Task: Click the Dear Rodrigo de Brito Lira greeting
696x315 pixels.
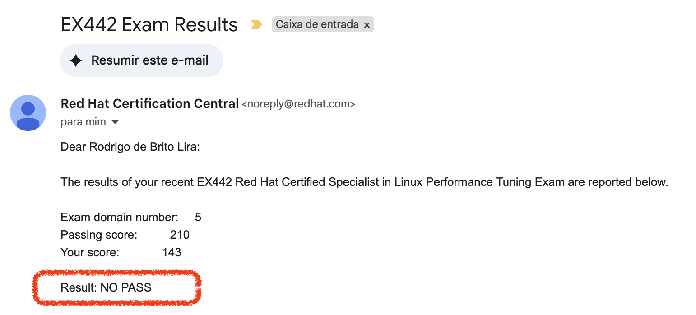Action: 130,147
